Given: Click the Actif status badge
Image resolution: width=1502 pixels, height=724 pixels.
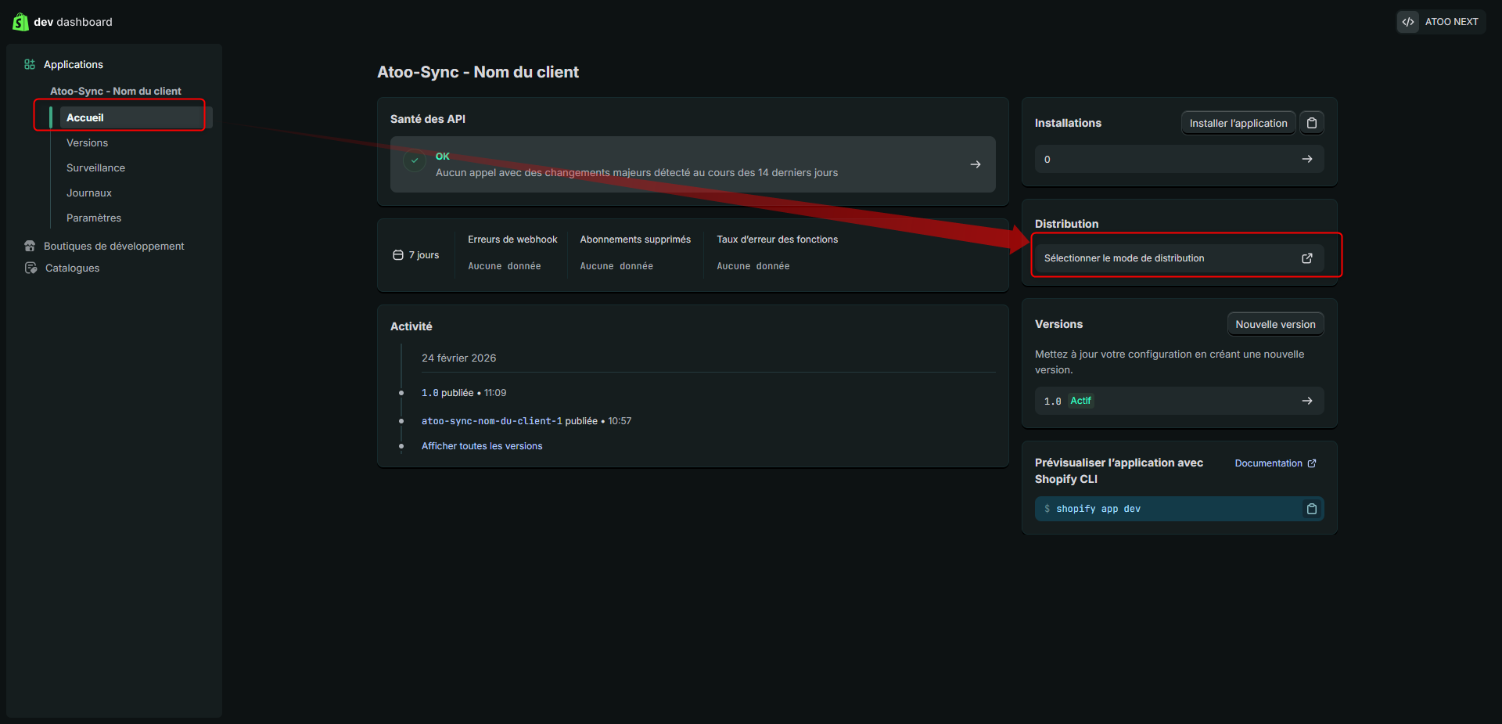Looking at the screenshot, I should pos(1081,401).
